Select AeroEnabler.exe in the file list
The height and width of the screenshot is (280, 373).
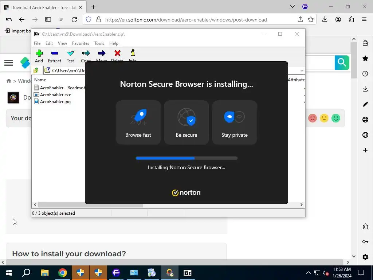[55, 95]
